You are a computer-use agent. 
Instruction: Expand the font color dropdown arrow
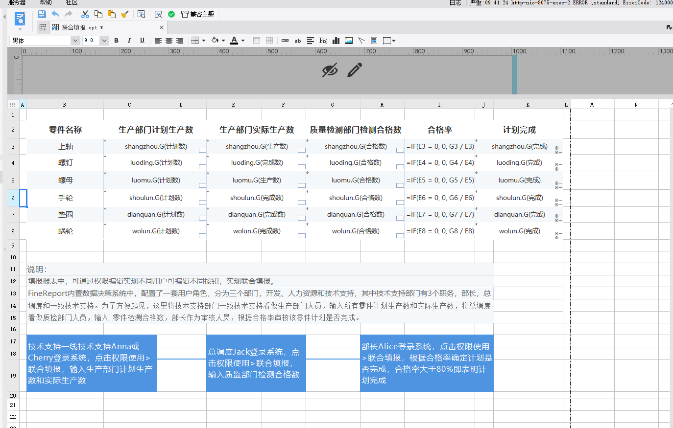click(x=243, y=41)
